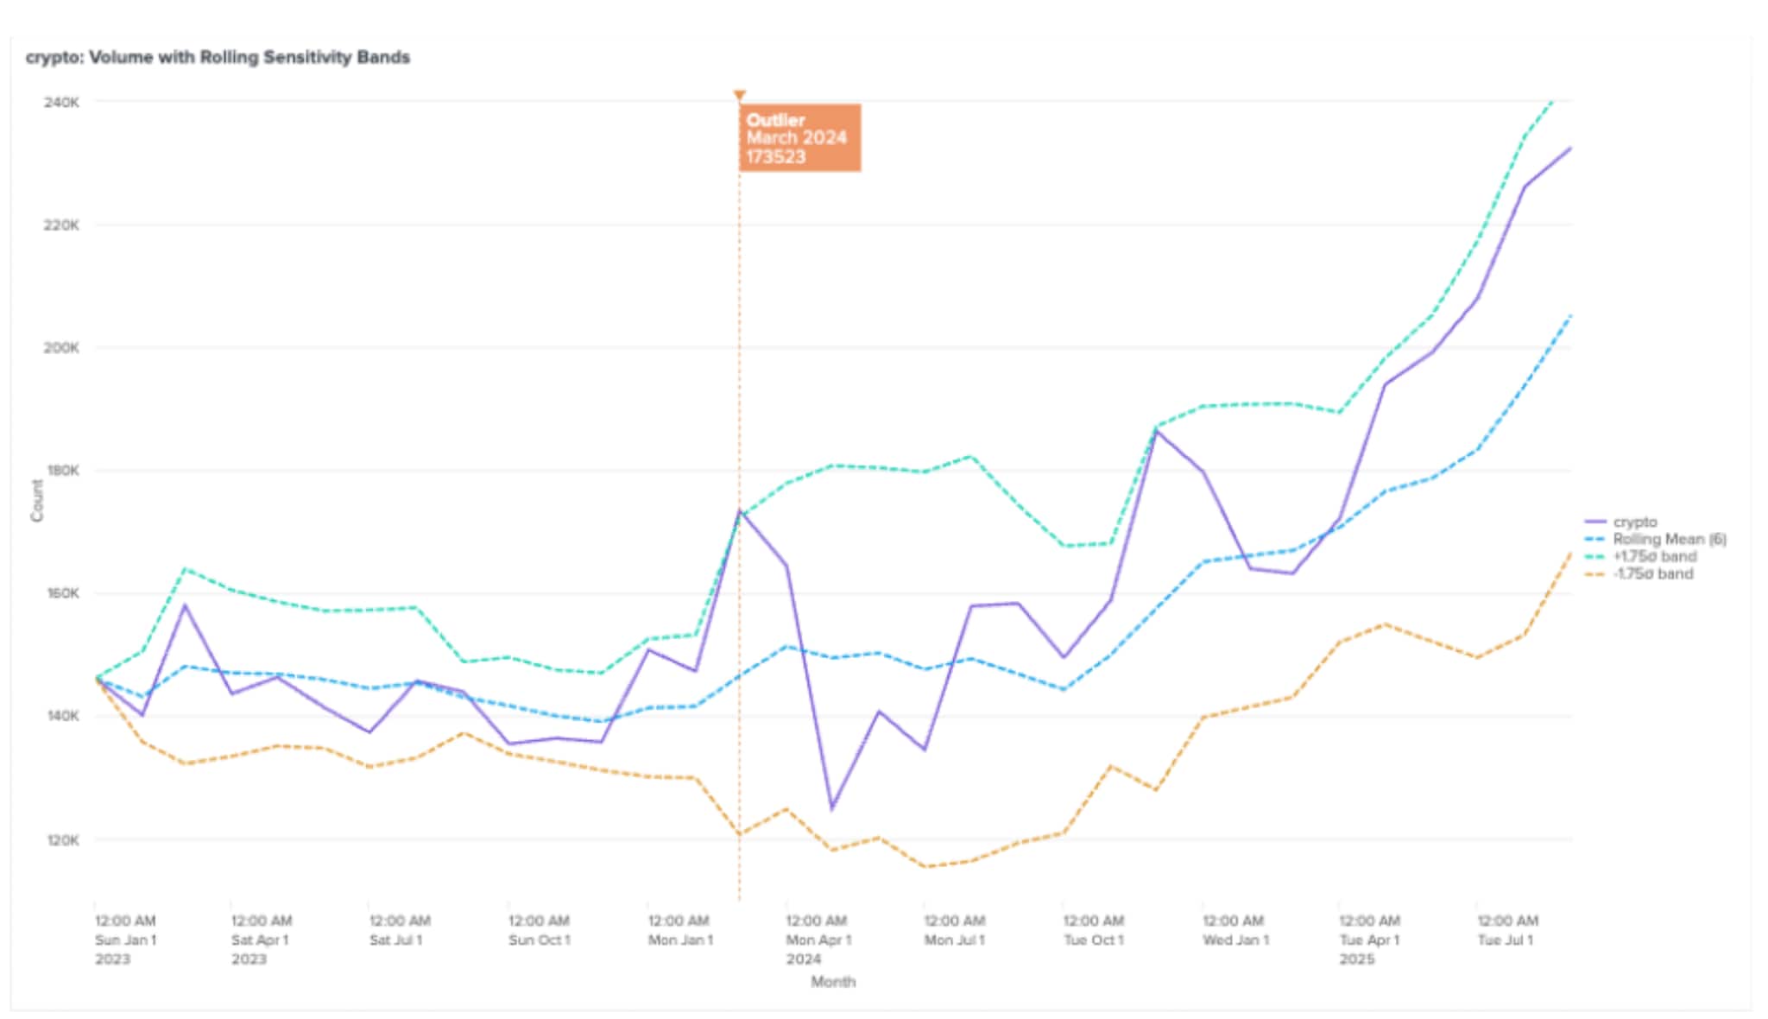The image size is (1768, 1019).
Task: Click the 'Count' y-axis title
Action: [37, 501]
